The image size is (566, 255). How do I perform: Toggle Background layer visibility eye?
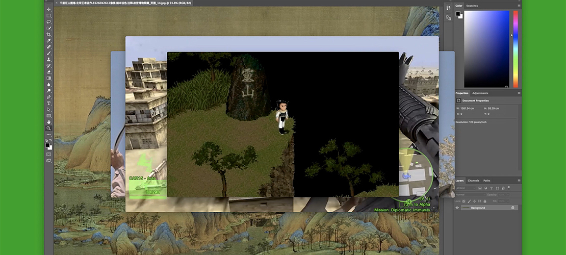coord(457,208)
